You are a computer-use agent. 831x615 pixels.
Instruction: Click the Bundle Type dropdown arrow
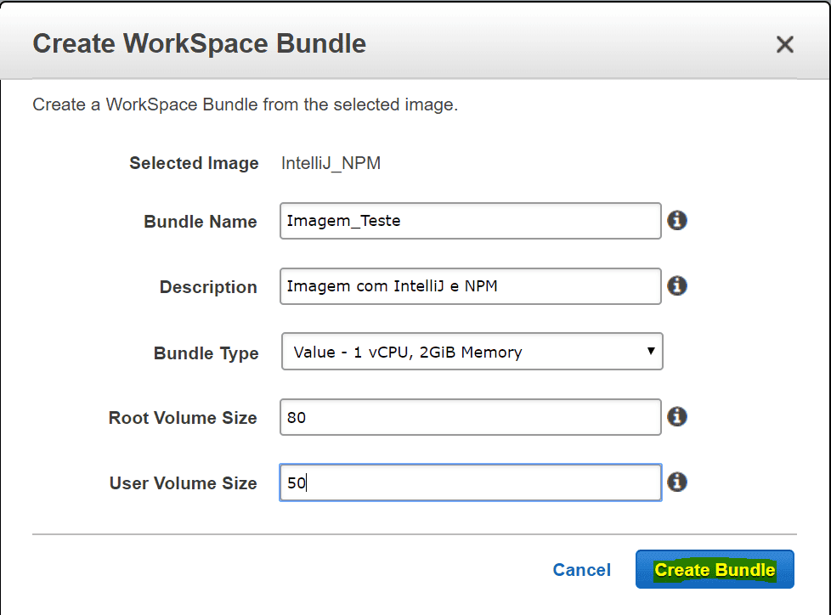[650, 351]
